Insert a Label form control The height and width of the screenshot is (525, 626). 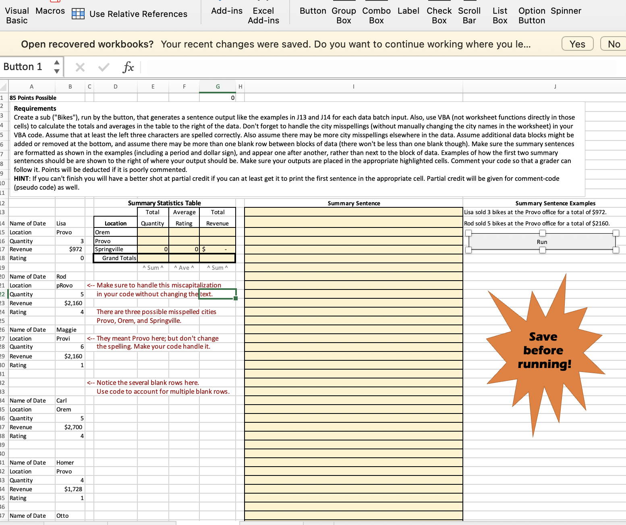(408, 11)
